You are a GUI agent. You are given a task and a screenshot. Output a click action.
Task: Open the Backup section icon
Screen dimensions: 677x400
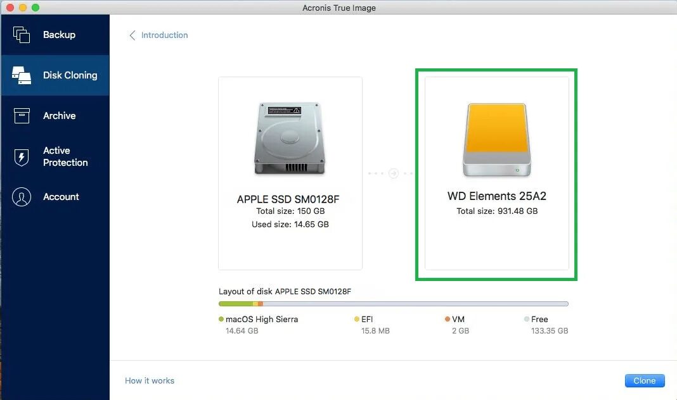click(x=21, y=34)
